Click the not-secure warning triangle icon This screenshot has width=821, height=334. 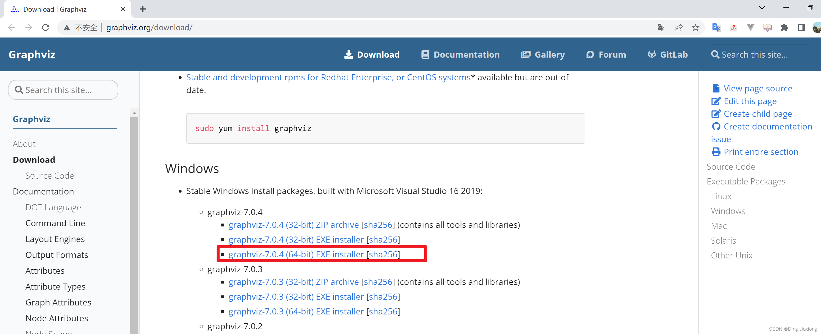67,28
